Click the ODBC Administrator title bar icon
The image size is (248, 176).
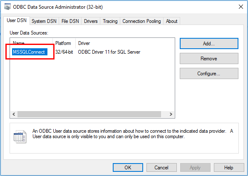point(7,7)
